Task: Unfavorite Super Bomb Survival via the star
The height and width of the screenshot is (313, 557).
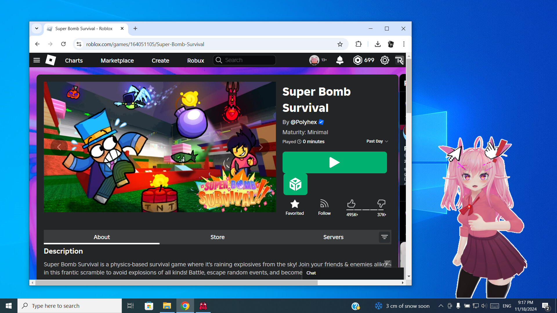Action: coord(295,204)
